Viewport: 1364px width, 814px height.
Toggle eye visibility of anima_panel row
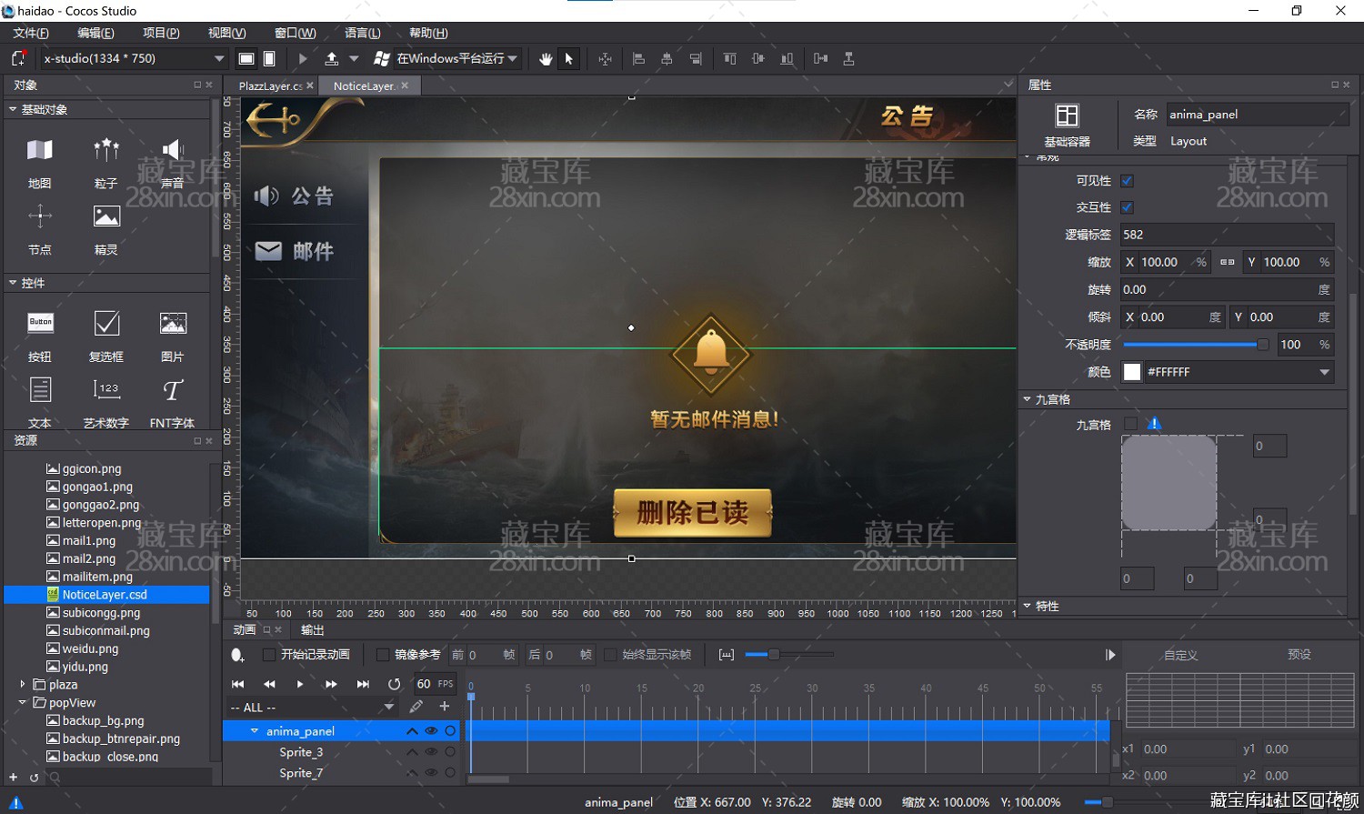432,731
